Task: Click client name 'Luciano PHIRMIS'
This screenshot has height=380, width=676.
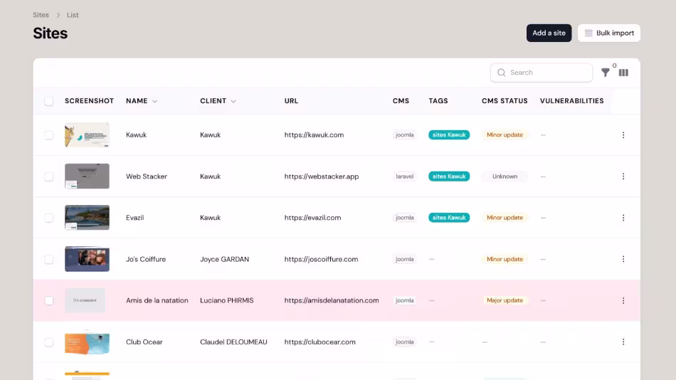Action: pos(227,300)
